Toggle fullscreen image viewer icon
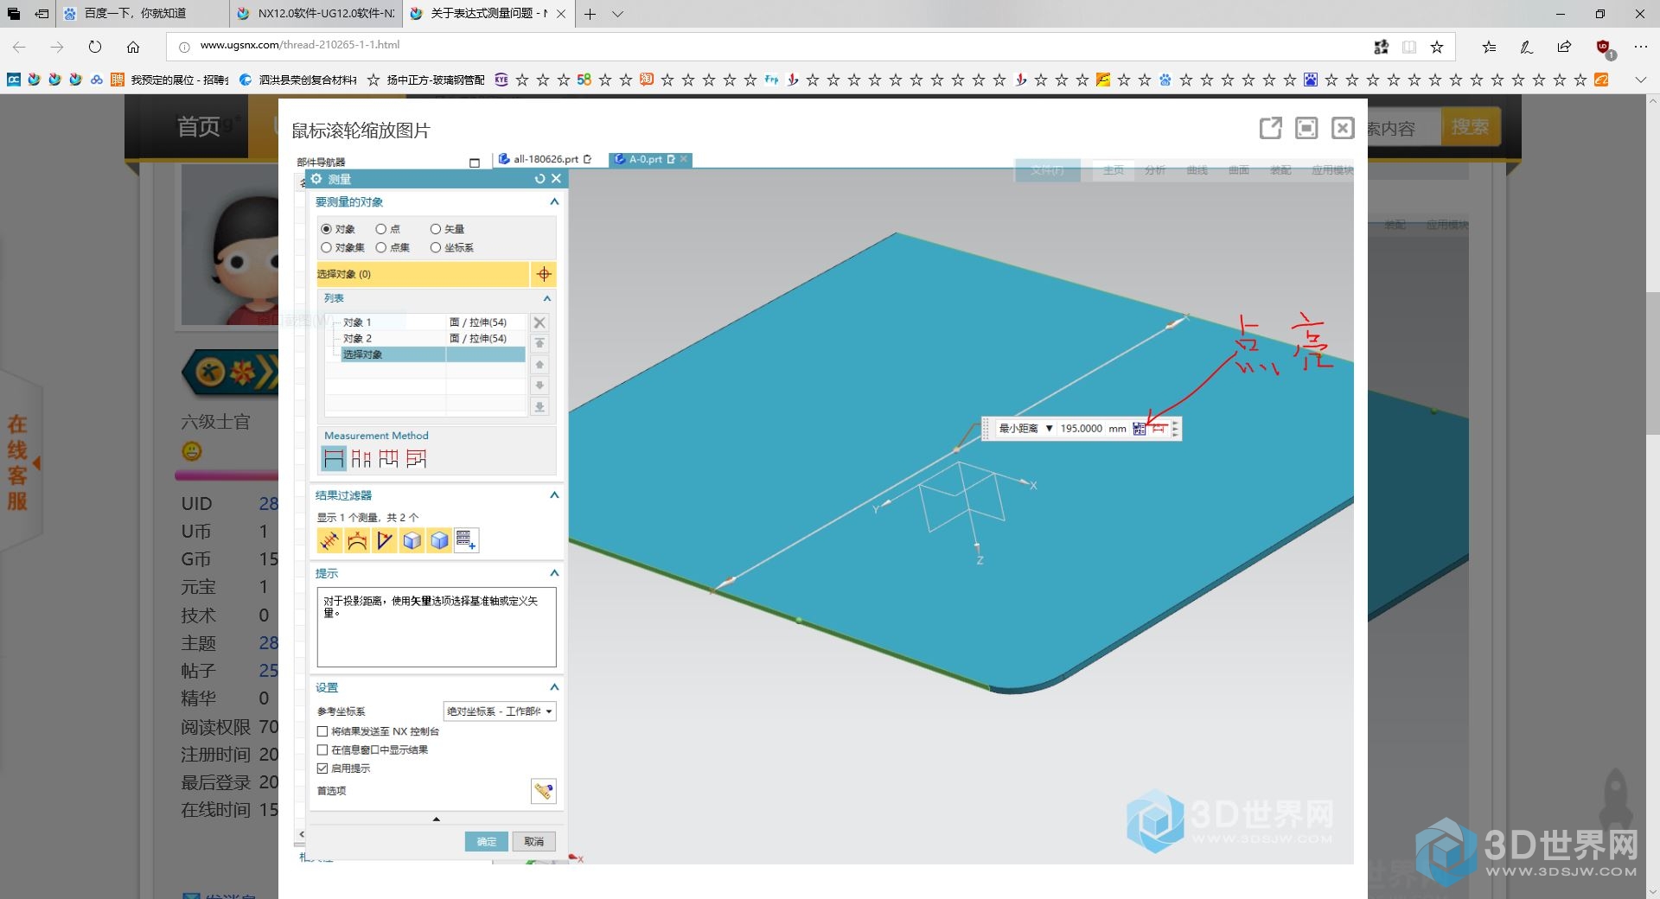Screen dimensions: 1660x899 [1306, 128]
